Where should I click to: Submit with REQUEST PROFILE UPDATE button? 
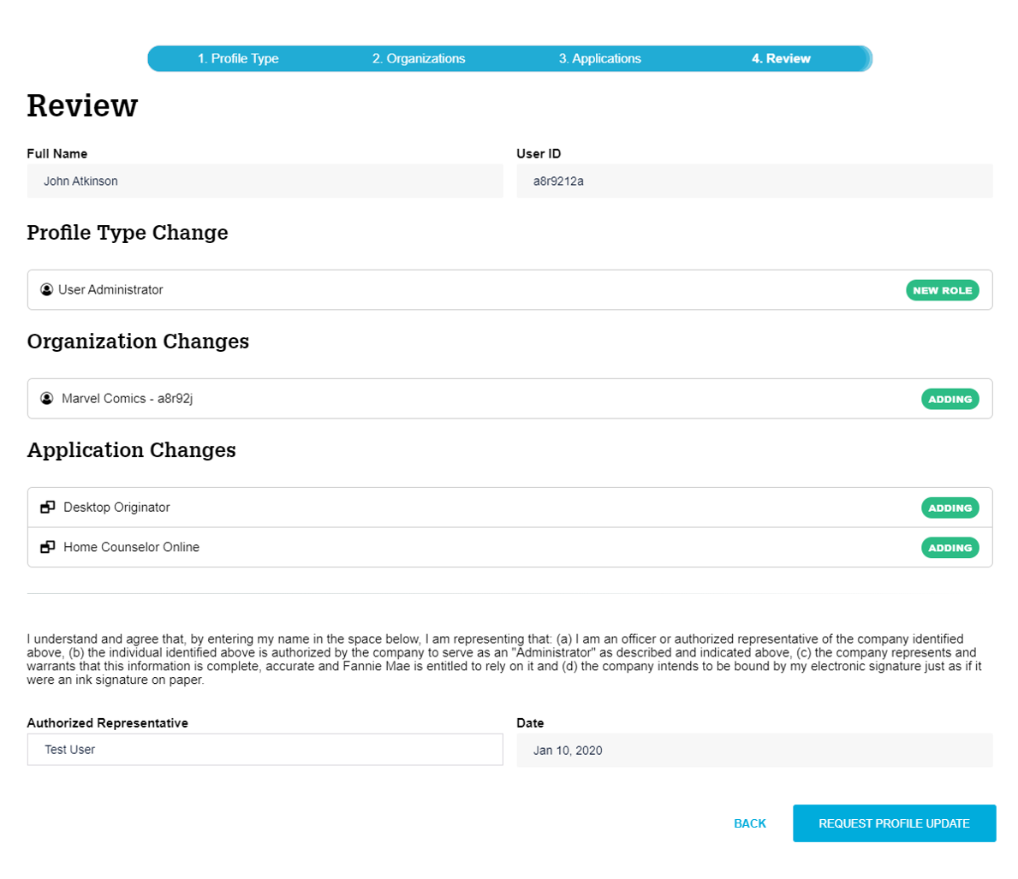[895, 823]
